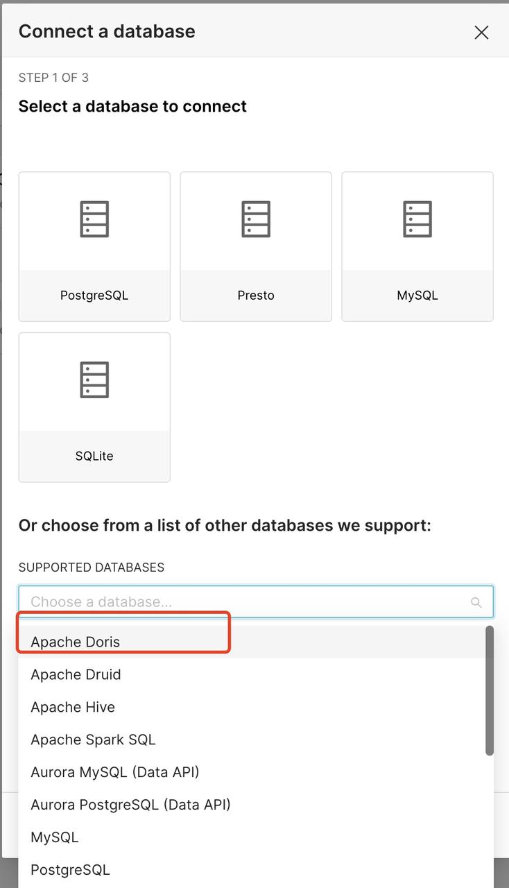Select Apache Spark SQL list option
This screenshot has width=509, height=888.
point(93,740)
